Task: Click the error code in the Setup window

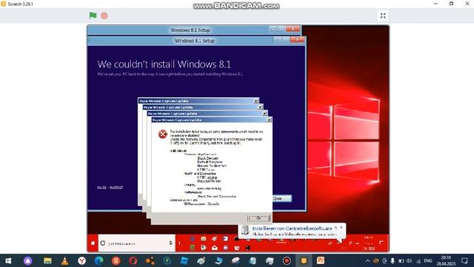Action: [x=110, y=188]
